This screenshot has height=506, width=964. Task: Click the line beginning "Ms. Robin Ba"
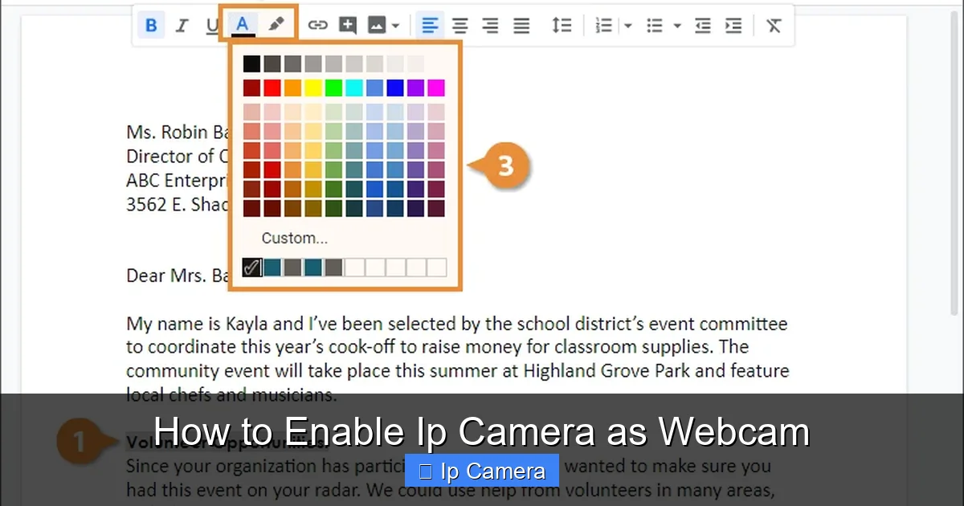tap(178, 132)
